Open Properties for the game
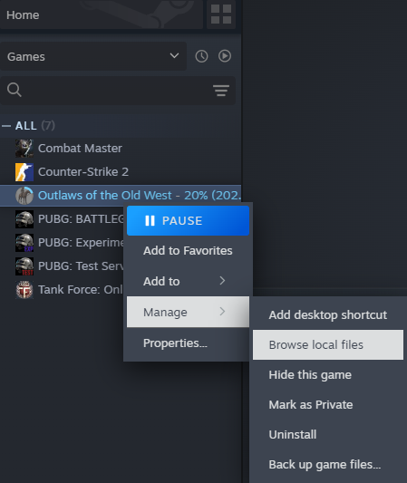Screen dimensions: 407x483 pos(188,343)
